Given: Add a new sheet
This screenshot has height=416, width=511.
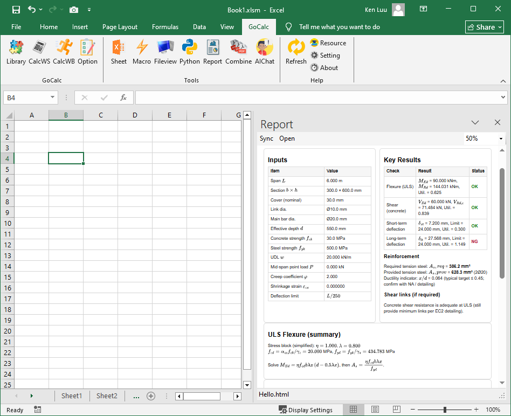Looking at the screenshot, I should click(150, 396).
